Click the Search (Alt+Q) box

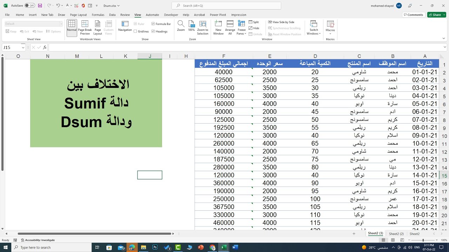(226, 6)
